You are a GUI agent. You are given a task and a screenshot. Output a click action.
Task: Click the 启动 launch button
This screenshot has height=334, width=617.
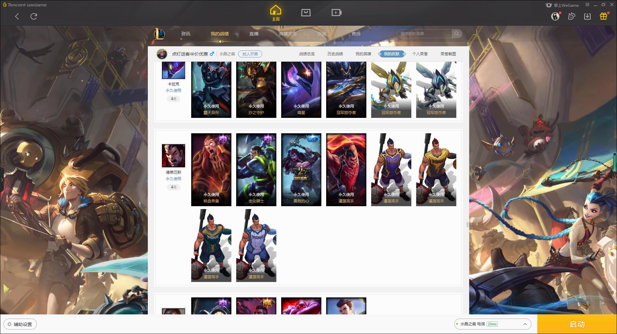coord(577,324)
